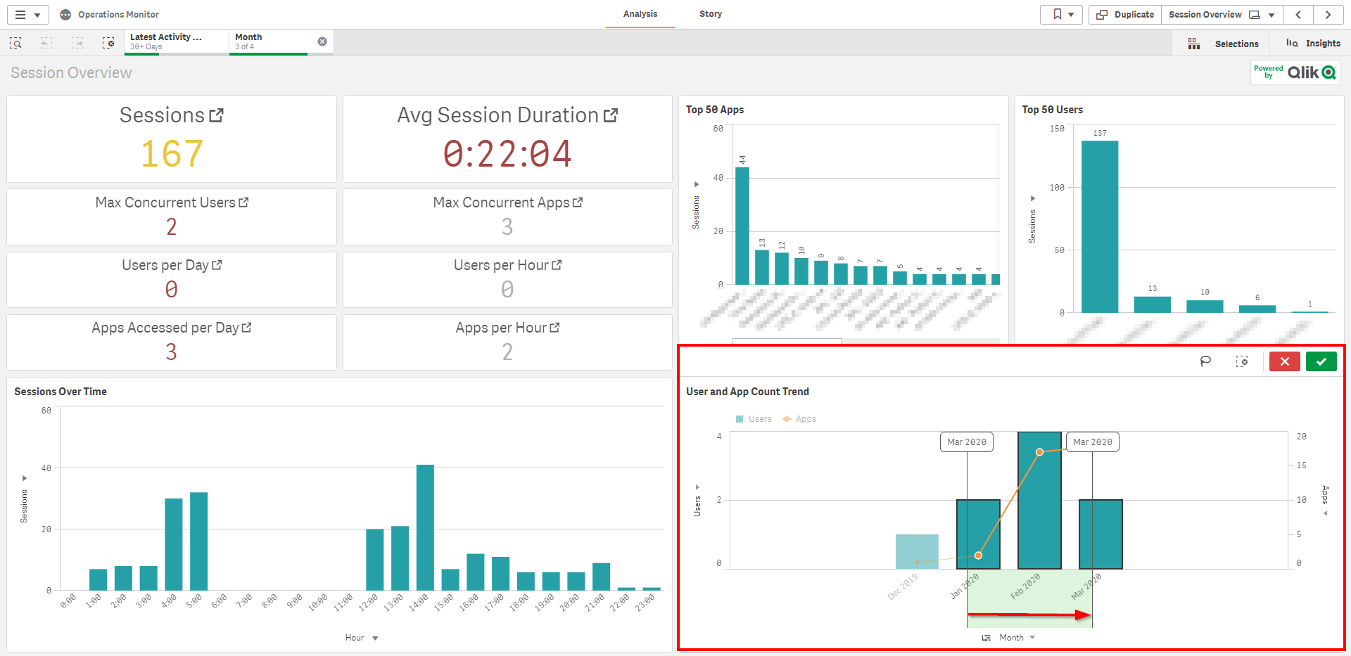Open the bookmarks dropdown

tap(1062, 14)
